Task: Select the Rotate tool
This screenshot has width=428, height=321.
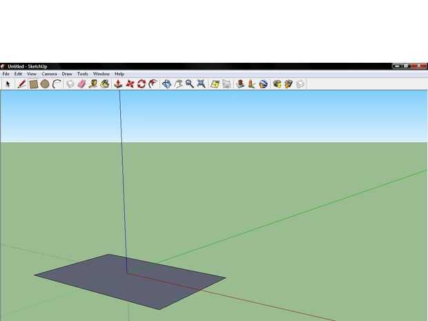Action: tap(142, 84)
